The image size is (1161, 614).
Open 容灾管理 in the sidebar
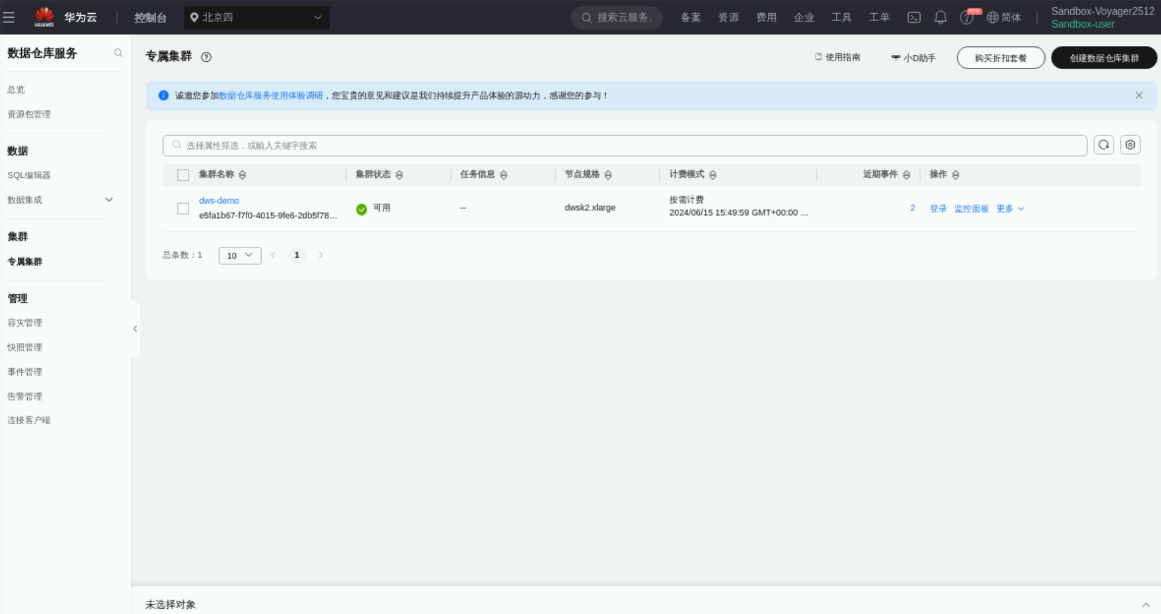point(25,323)
